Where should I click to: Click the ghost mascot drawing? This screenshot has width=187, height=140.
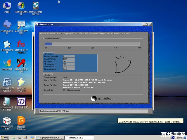(x=122, y=64)
